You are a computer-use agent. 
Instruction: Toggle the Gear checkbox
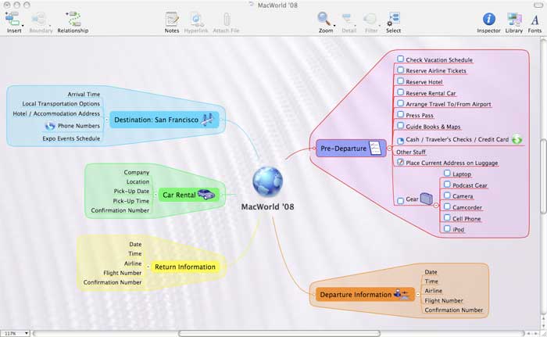tap(400, 200)
